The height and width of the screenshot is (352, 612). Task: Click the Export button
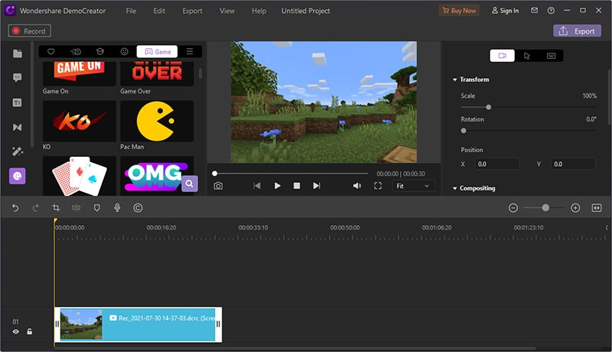click(577, 31)
